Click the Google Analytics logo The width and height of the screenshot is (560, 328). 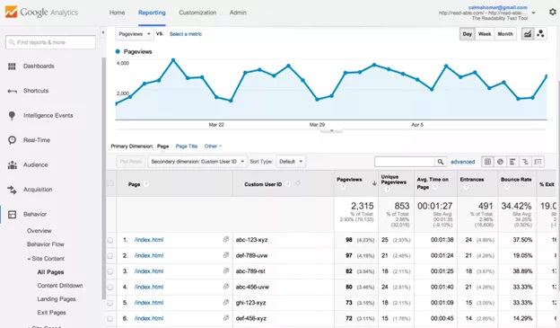coord(41,13)
